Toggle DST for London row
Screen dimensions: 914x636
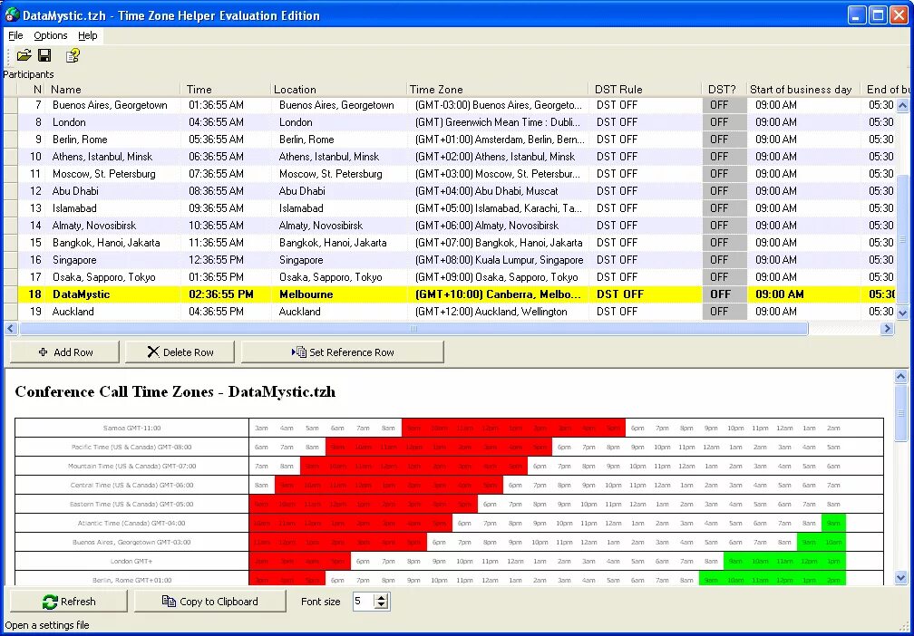tap(724, 122)
